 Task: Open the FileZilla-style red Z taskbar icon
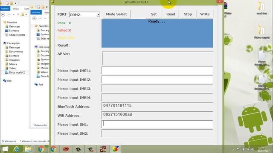click(x=103, y=149)
